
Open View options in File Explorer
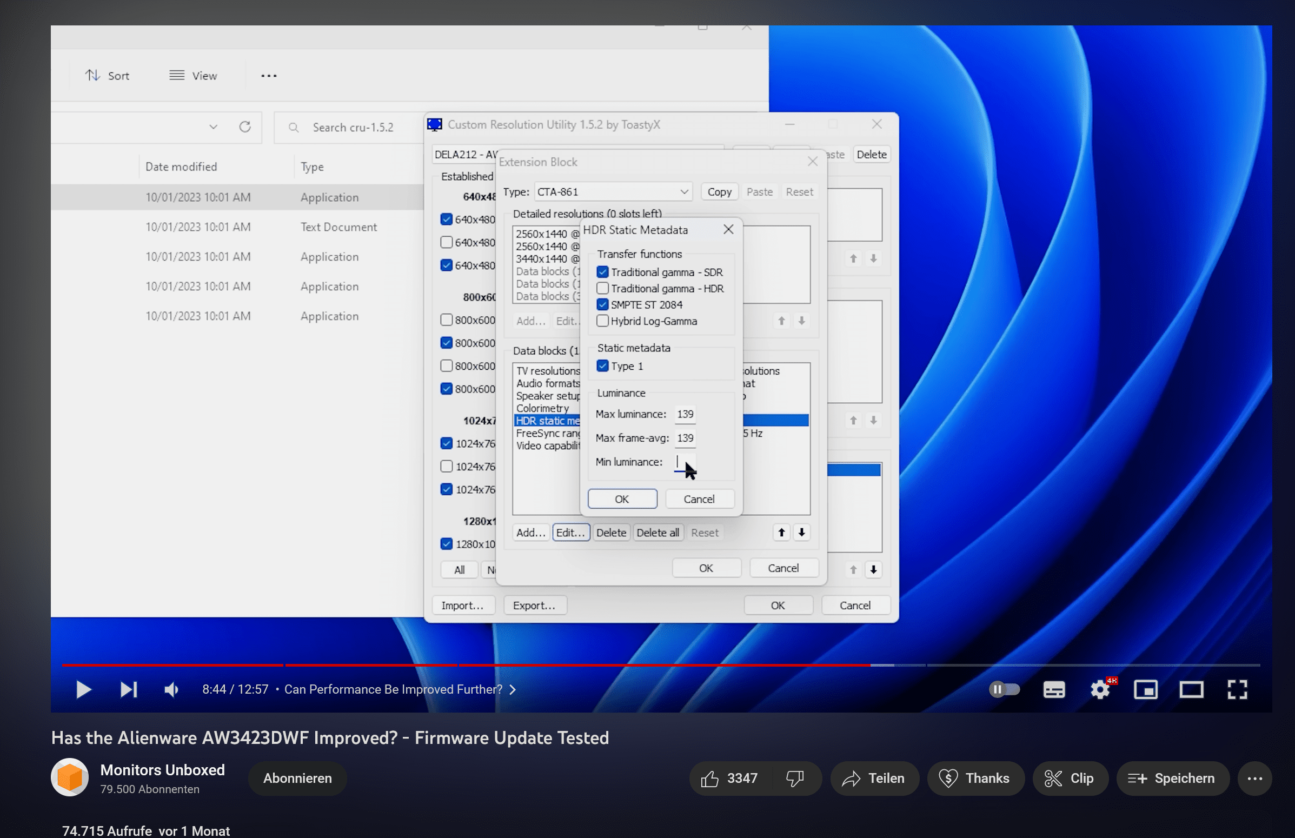pos(193,76)
